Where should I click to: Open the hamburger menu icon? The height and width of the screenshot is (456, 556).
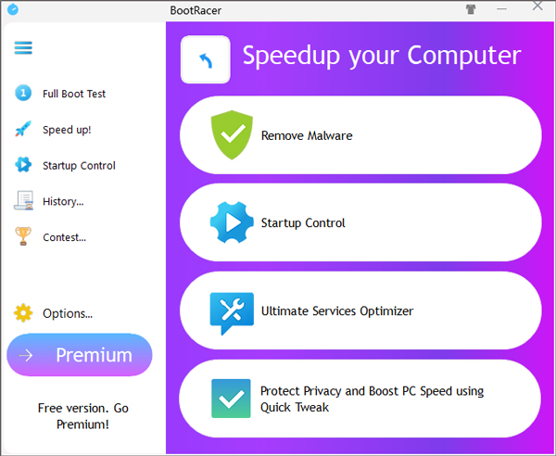(23, 47)
